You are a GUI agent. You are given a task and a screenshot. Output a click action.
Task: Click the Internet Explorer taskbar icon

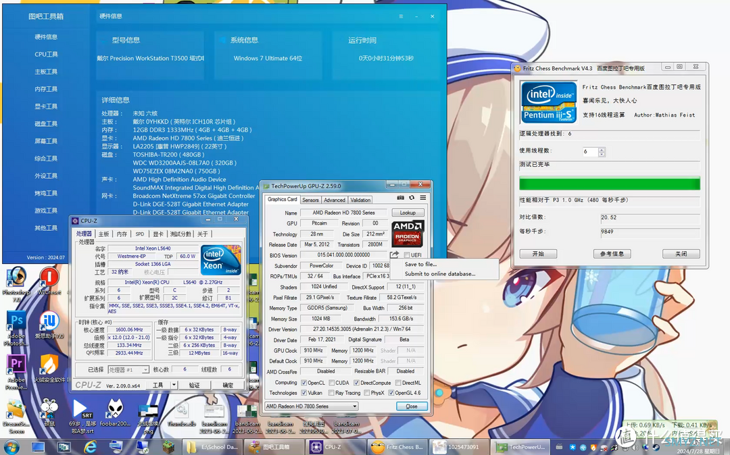coord(90,447)
